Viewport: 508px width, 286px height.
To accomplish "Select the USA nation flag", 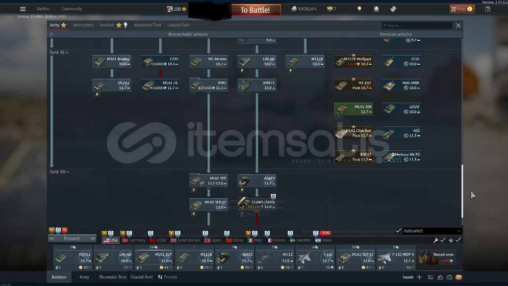I will point(111,240).
